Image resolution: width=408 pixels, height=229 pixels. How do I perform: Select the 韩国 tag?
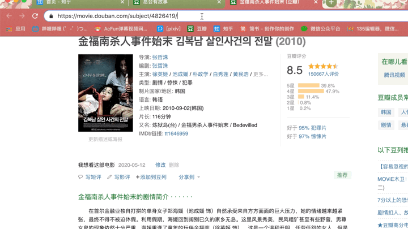[386, 112]
